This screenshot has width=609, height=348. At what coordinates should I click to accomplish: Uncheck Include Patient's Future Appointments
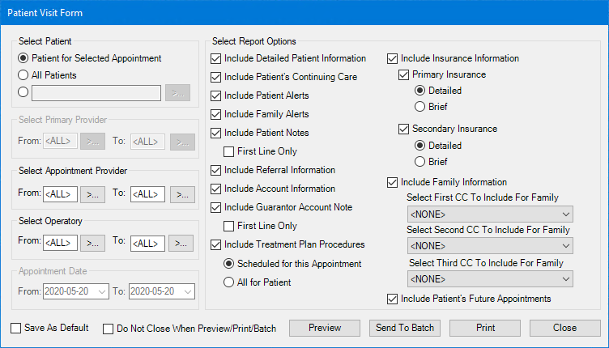coord(393,299)
